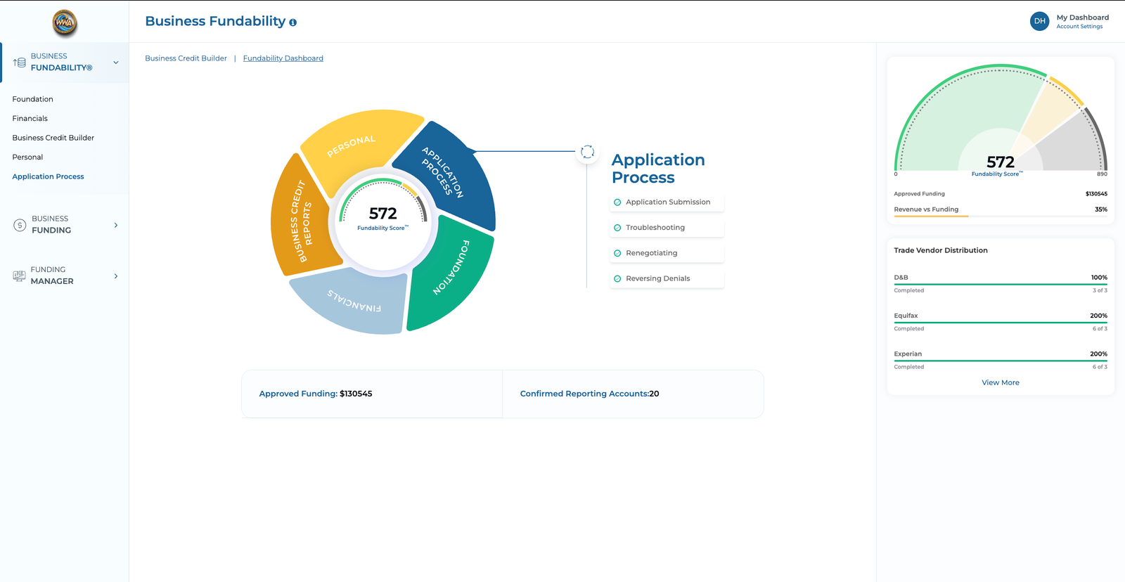Click the $130545 value in right panel
The image size is (1125, 582).
[x=1096, y=194]
